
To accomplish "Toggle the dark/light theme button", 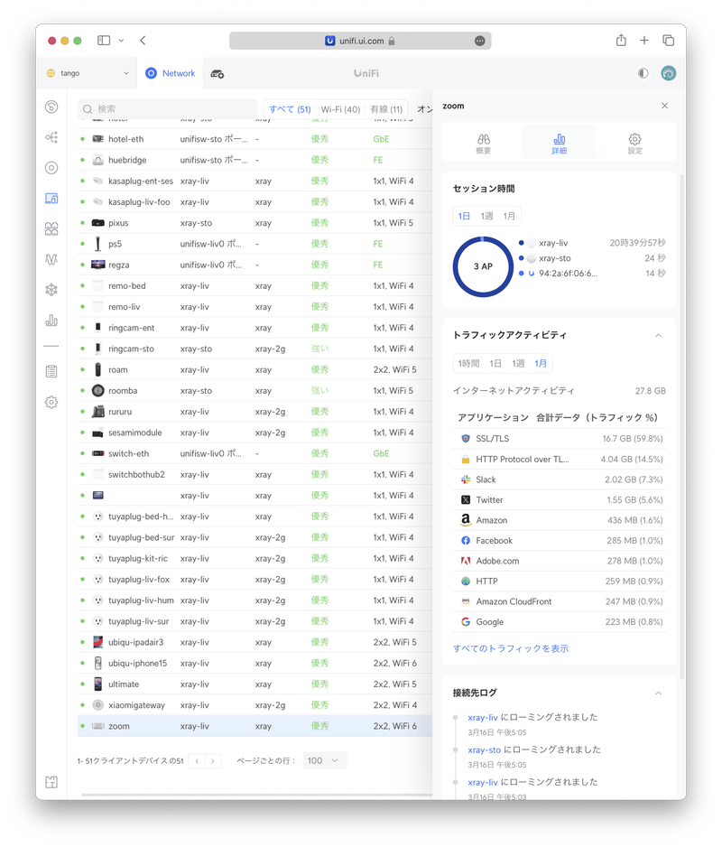I will click(643, 74).
